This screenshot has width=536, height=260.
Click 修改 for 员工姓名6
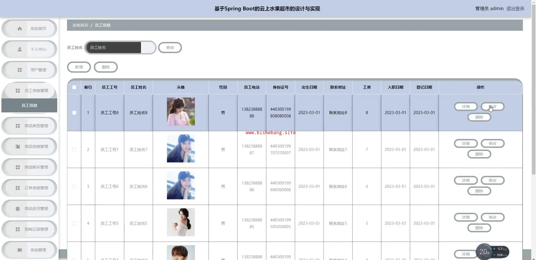(492, 181)
